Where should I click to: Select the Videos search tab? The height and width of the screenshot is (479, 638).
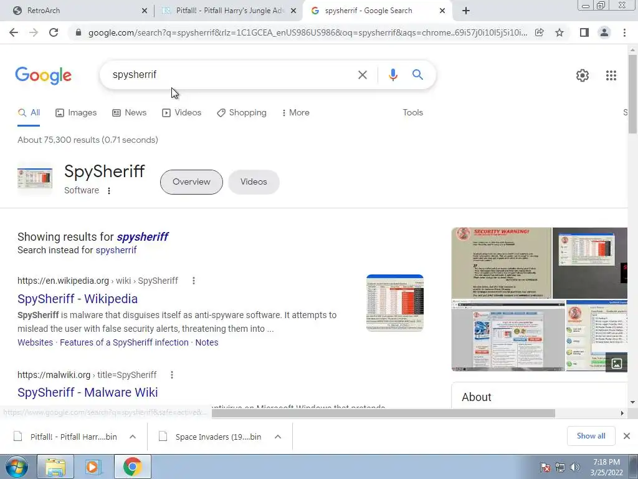(x=181, y=113)
